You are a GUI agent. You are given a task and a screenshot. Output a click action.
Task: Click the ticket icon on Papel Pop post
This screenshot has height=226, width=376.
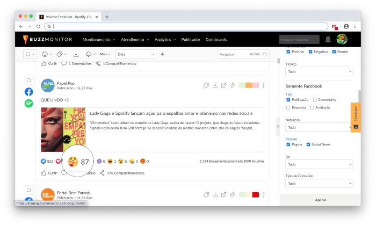232,85
